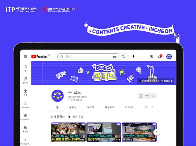Click the channel name 콘-티브
Screen dimensions: 196x146
75,92
